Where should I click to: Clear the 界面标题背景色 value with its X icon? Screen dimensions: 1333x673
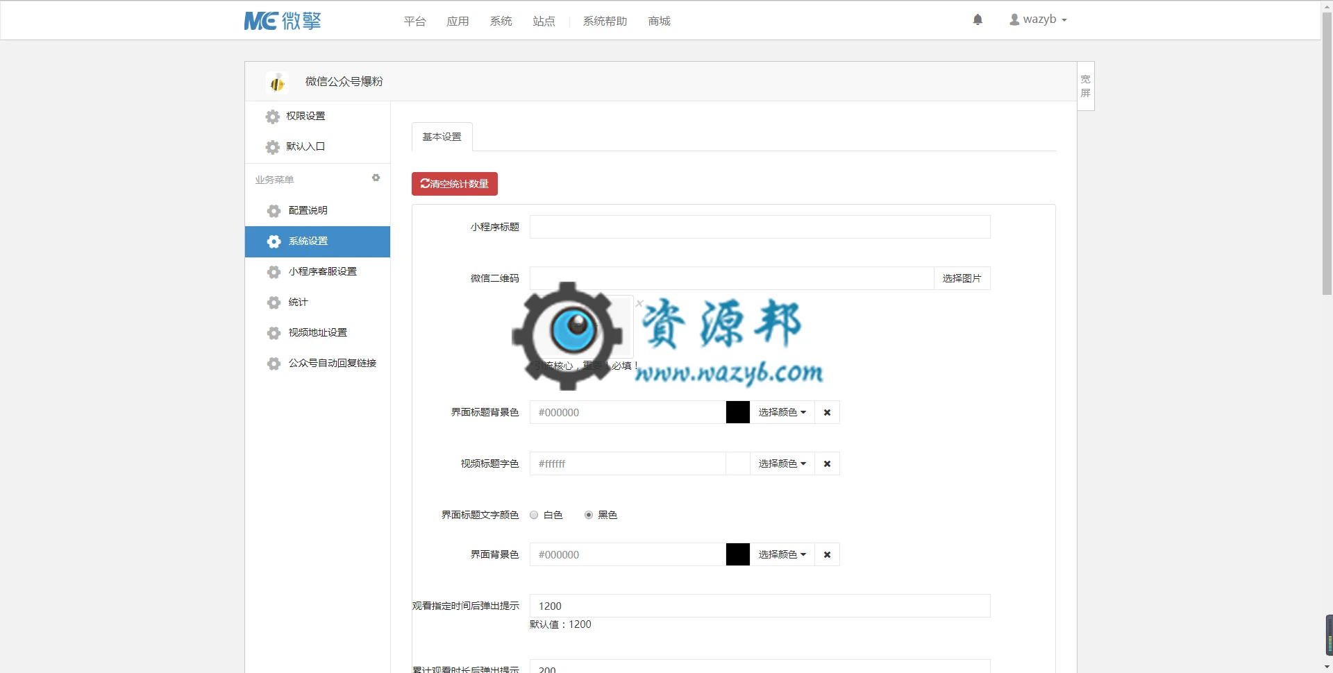[827, 412]
